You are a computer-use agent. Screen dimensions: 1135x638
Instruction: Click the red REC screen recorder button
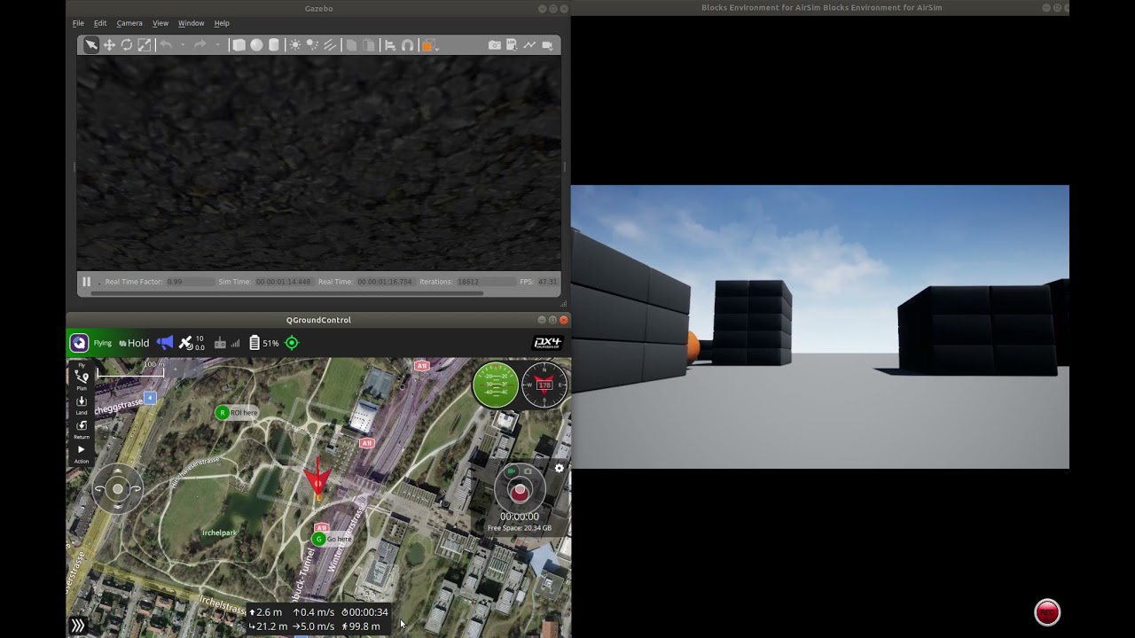pos(1047,612)
